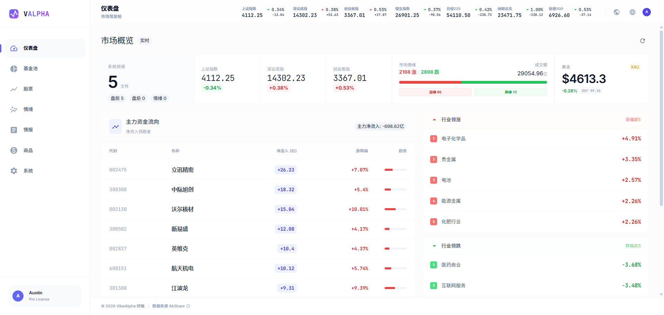Click the dark earth icon in header
This screenshot has width=664, height=315.
click(616, 12)
